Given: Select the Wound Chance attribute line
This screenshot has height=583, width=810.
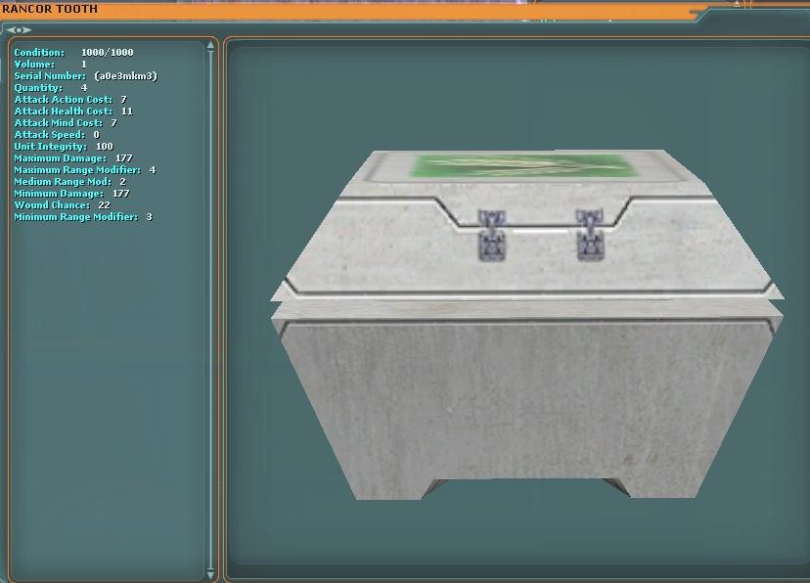Looking at the screenshot, I should [62, 205].
